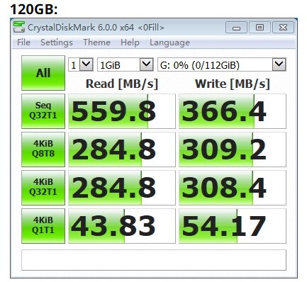This screenshot has width=307, height=282.
Task: Open the Language menu
Action: (169, 43)
